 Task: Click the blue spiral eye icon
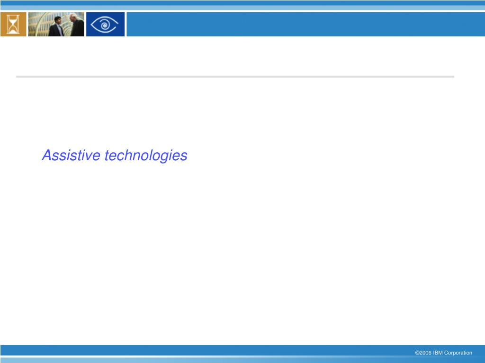point(106,25)
